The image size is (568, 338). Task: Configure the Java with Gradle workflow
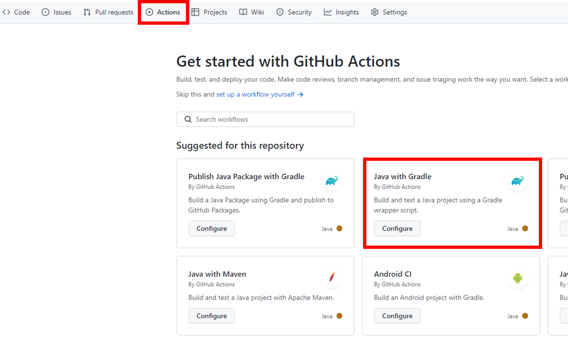tap(397, 228)
